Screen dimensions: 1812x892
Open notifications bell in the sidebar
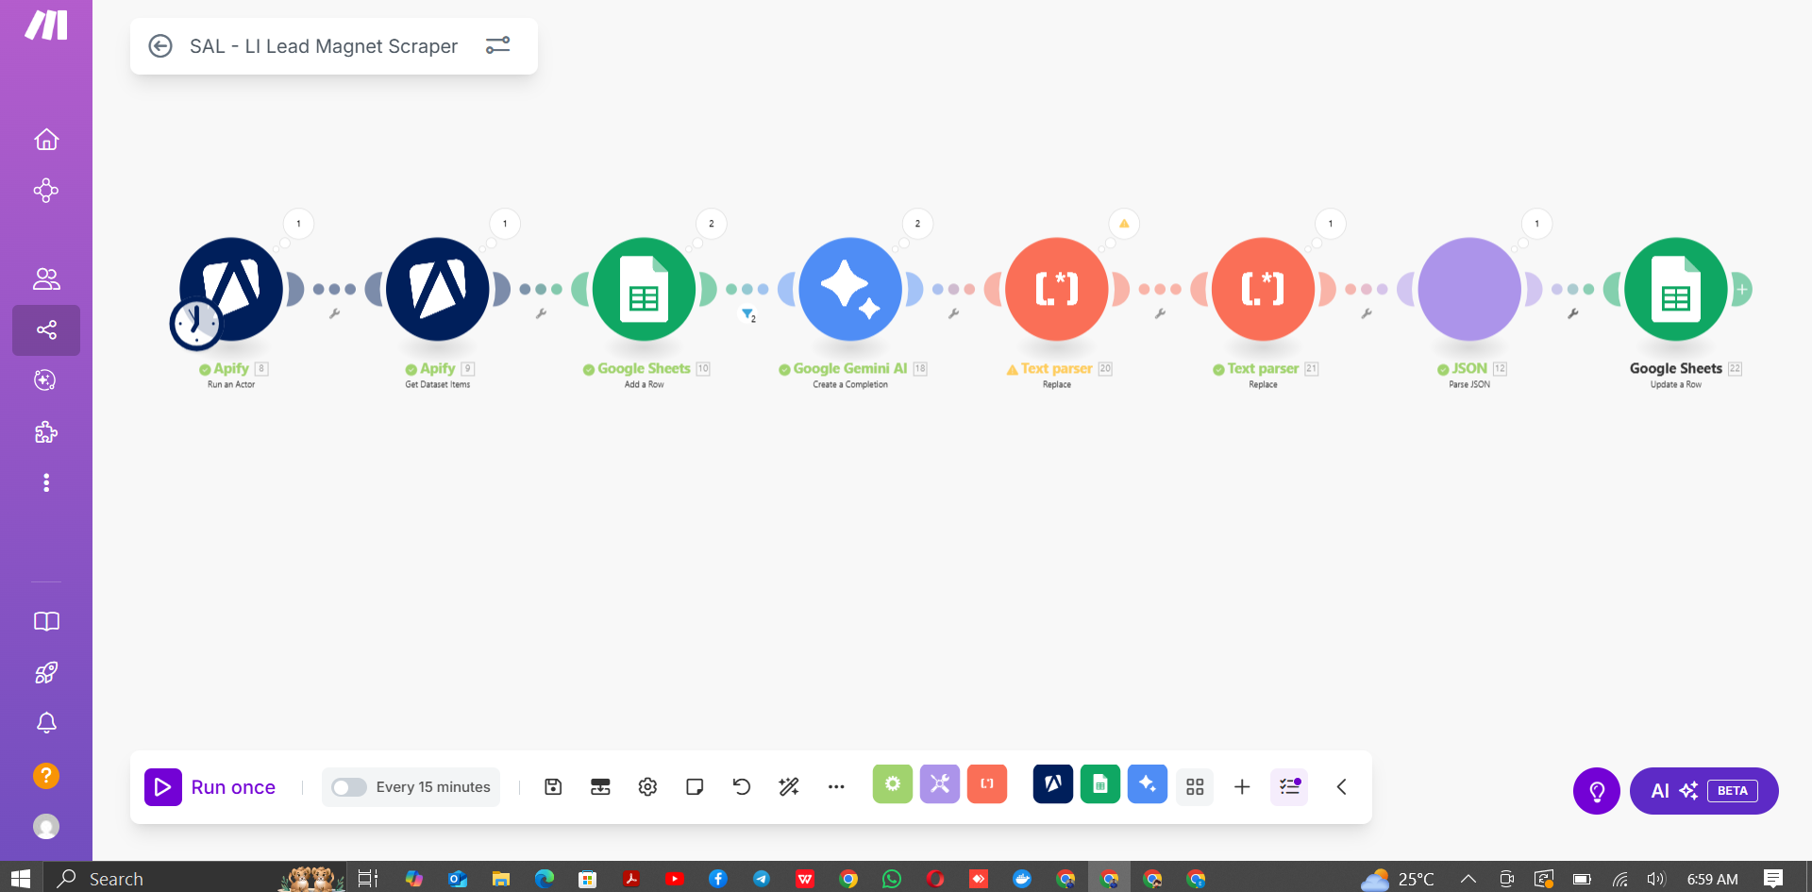(46, 723)
